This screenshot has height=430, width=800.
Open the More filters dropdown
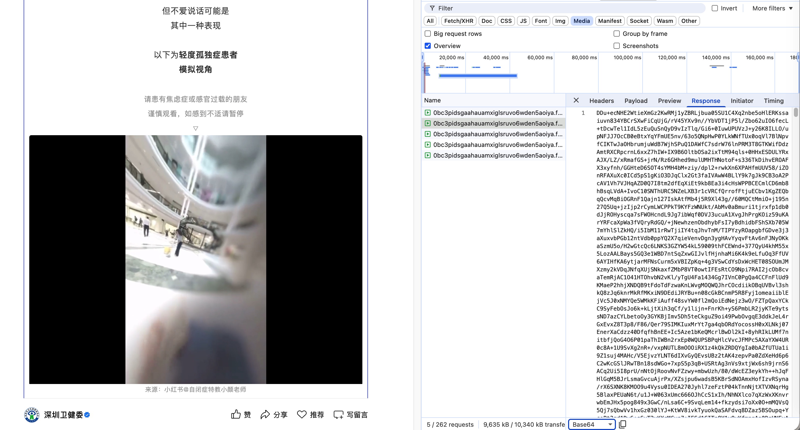[772, 8]
